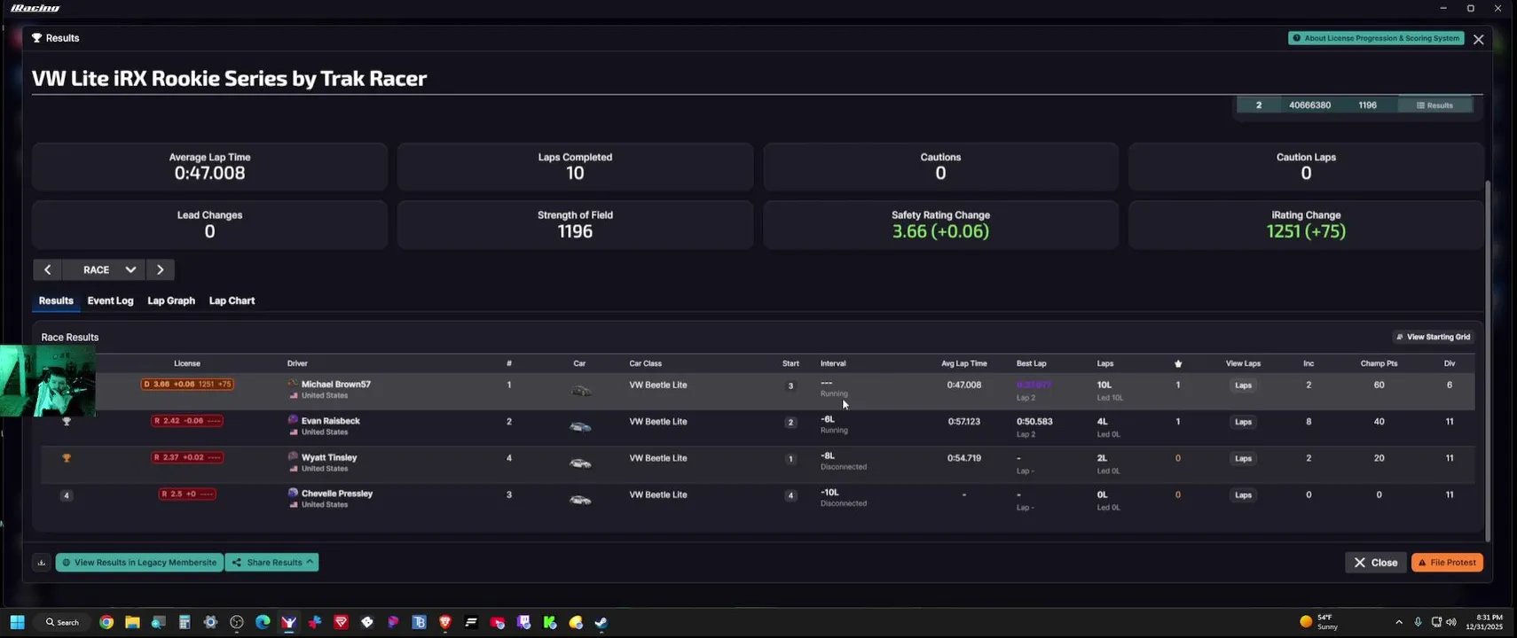Image resolution: width=1517 pixels, height=638 pixels.
Task: Switch to the Results tab
Action: [56, 301]
